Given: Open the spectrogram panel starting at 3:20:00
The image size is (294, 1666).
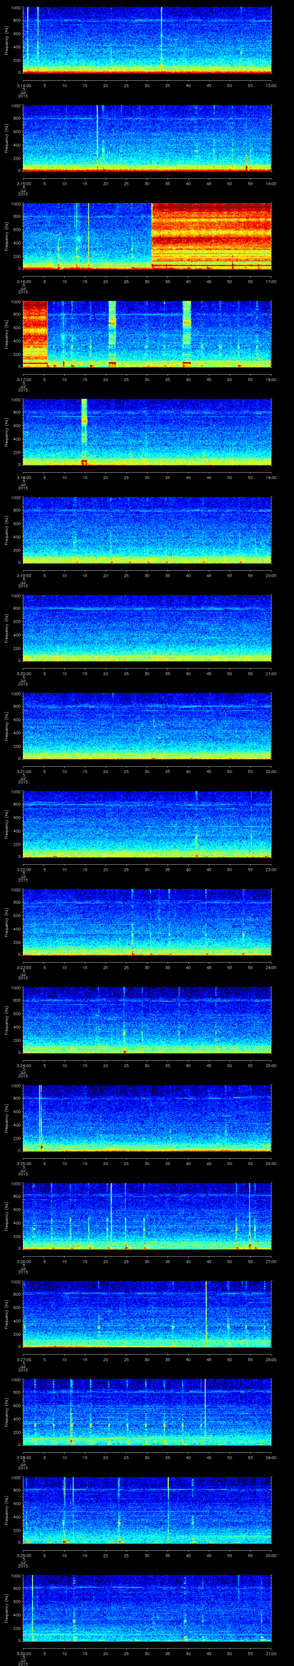Looking at the screenshot, I should pos(147,628).
